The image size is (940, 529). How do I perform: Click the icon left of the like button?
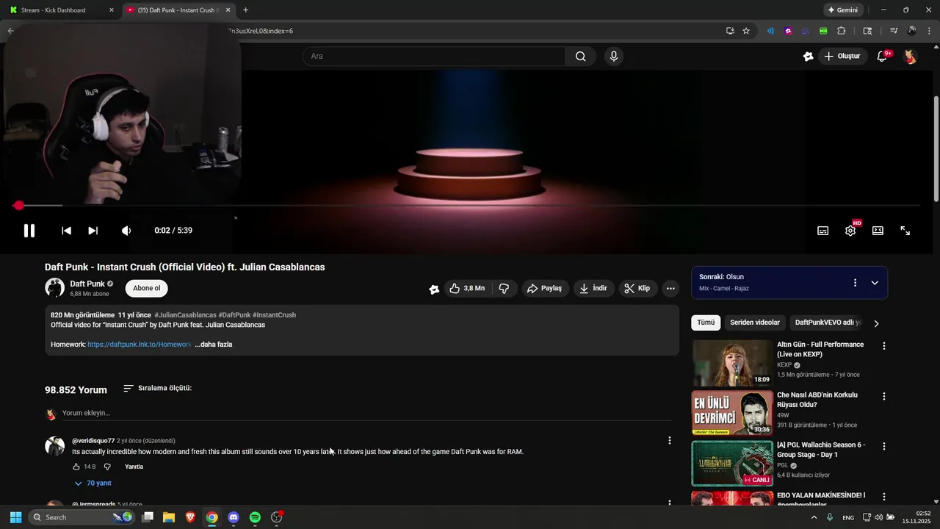[x=434, y=289]
